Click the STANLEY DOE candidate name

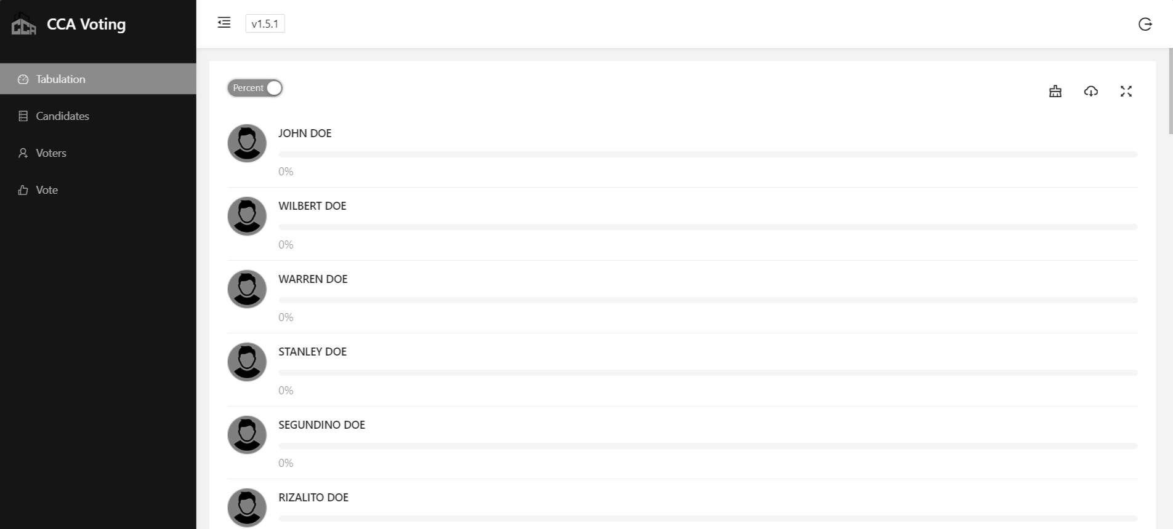tap(312, 351)
